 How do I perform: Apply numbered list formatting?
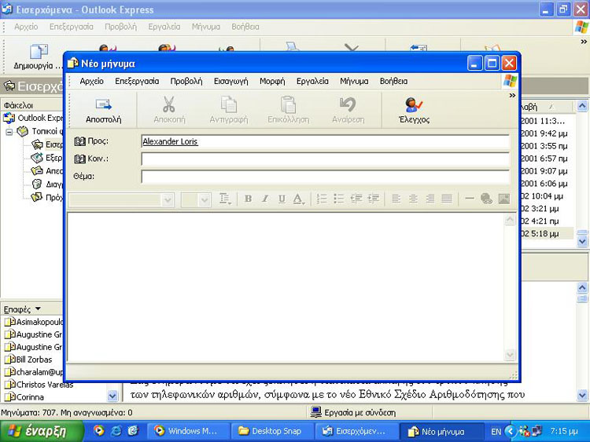tap(322, 199)
